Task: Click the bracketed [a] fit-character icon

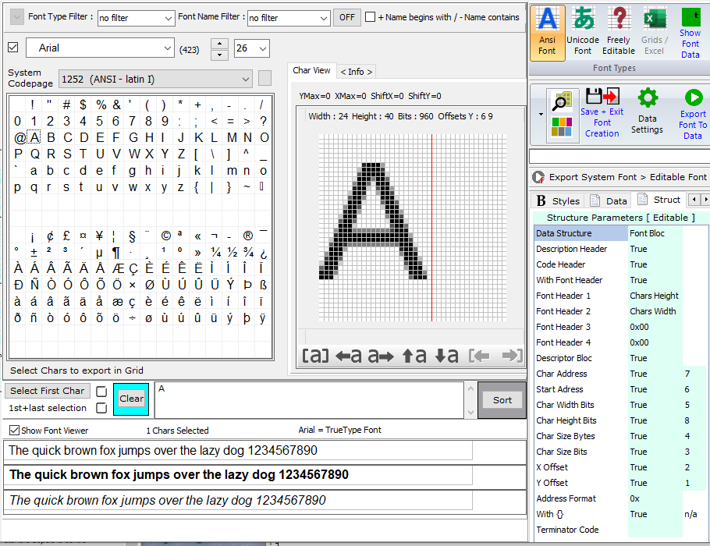Action: point(315,356)
